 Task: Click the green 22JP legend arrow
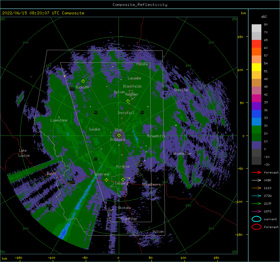click(256, 203)
